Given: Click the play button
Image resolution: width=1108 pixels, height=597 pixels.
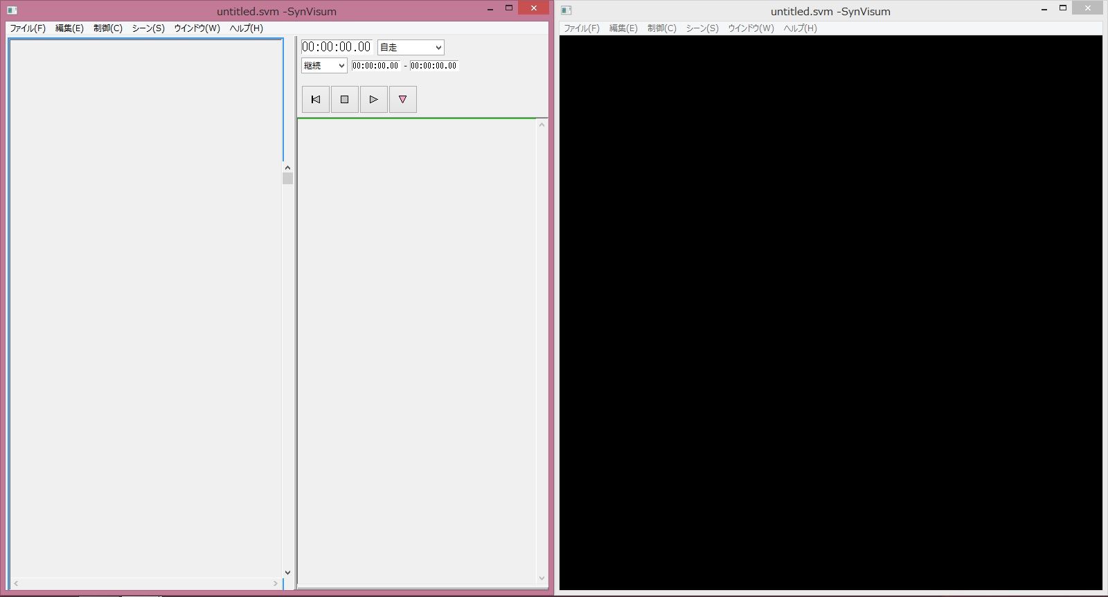Looking at the screenshot, I should 374,99.
